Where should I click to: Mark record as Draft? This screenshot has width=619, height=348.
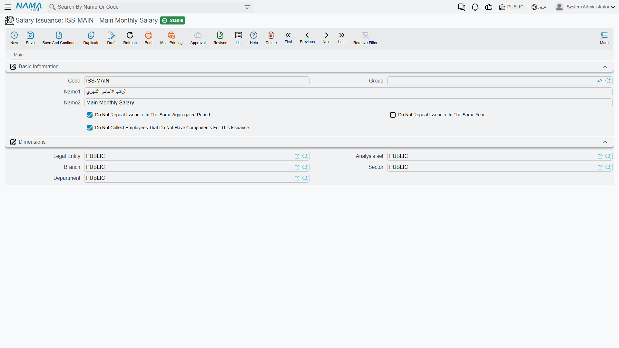[111, 38]
